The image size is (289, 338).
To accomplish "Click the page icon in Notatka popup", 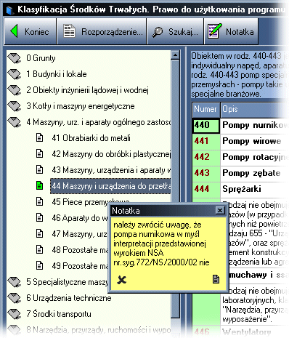I will 216,279.
